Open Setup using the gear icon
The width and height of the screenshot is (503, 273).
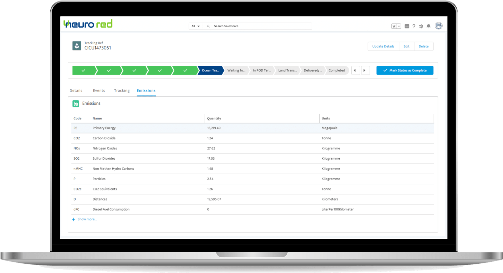pos(421,26)
